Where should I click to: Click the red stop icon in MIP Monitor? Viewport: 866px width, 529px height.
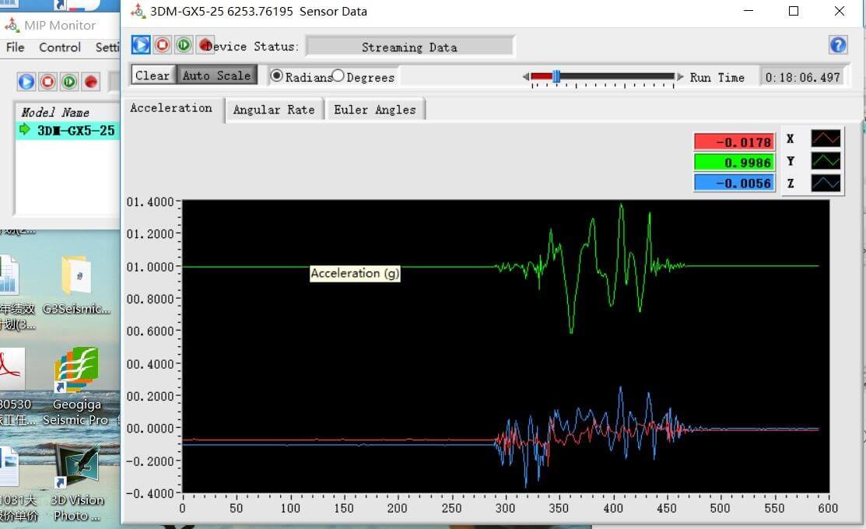click(48, 81)
